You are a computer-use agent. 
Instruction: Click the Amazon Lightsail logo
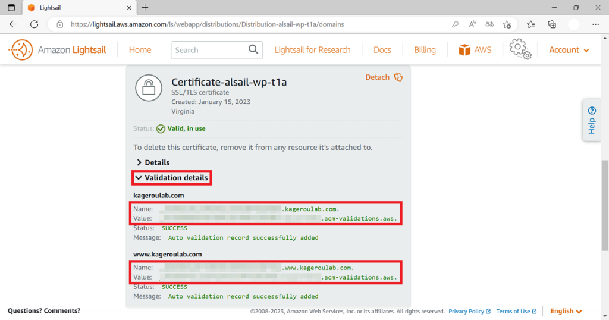point(58,50)
